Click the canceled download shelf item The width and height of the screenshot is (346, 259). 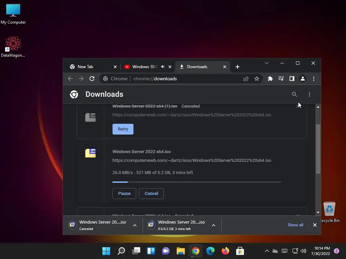tap(98, 225)
